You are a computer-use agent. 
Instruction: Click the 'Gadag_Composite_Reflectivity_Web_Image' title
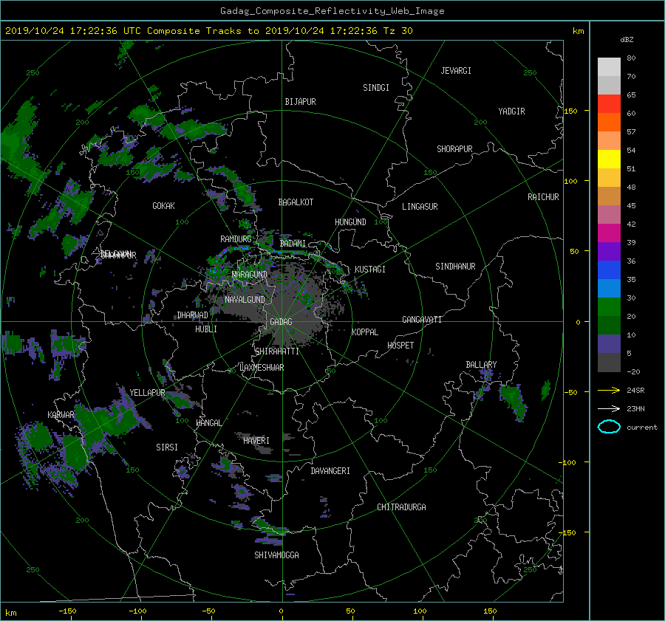point(332,11)
